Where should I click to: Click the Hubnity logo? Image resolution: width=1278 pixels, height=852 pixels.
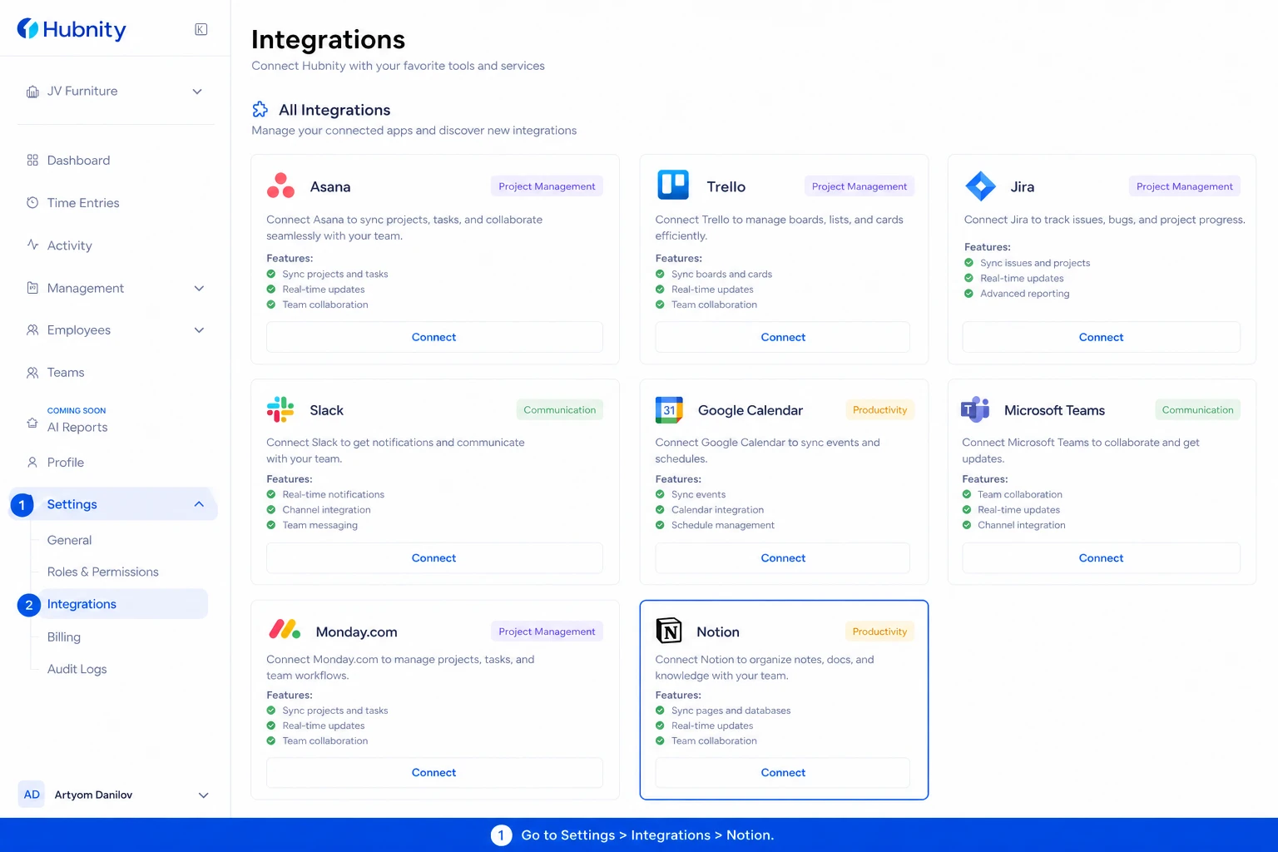point(72,29)
